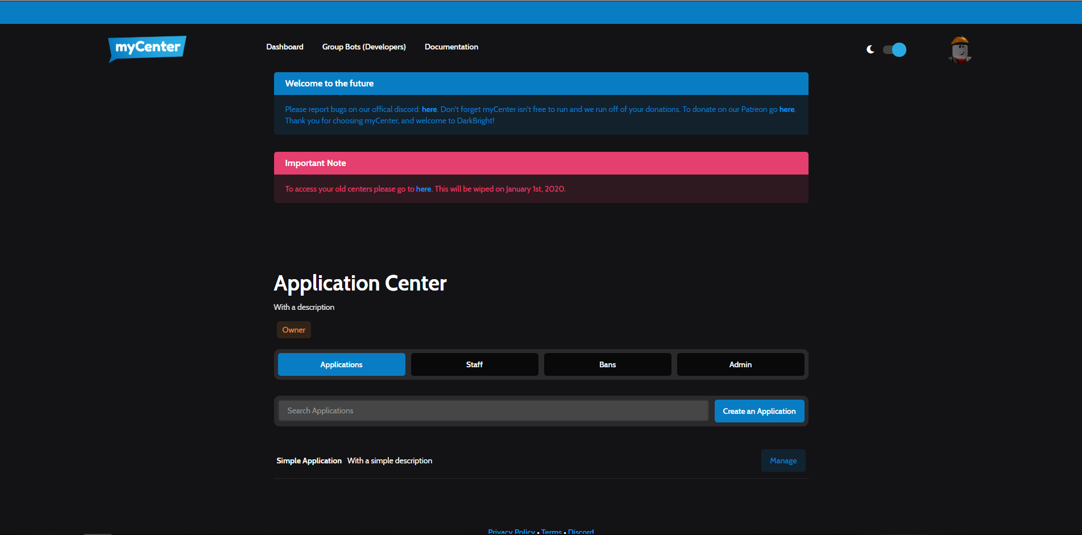Switch to the Staff tab

coord(474,364)
